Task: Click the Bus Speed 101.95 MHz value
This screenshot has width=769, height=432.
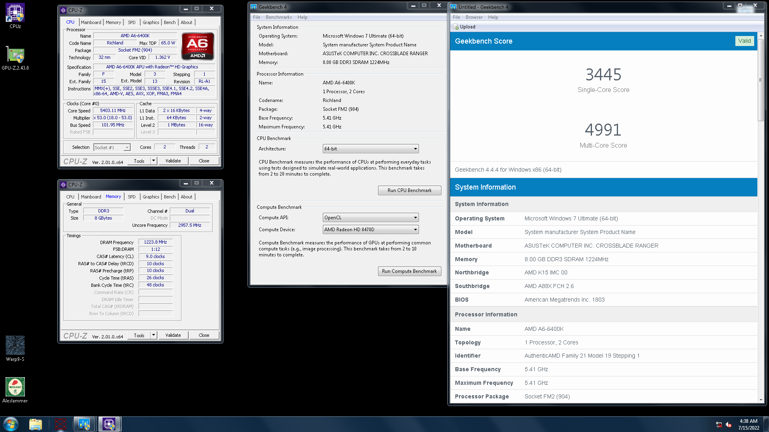Action: tap(113, 125)
